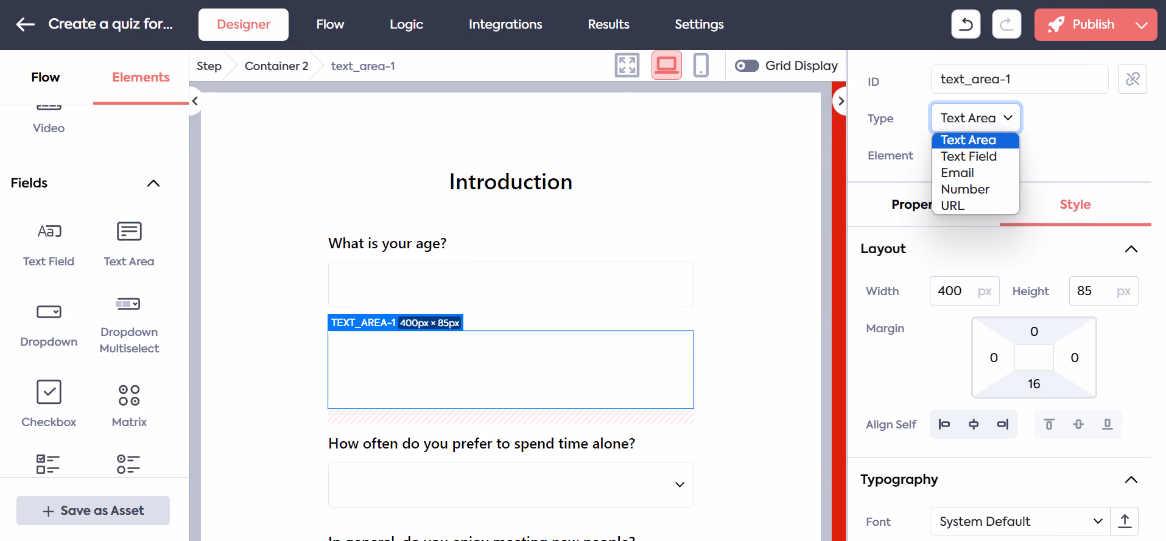Undo the last change
The width and height of the screenshot is (1166, 541).
(966, 24)
